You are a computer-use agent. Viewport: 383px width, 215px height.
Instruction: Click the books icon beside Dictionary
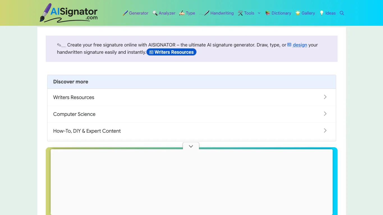click(x=268, y=13)
